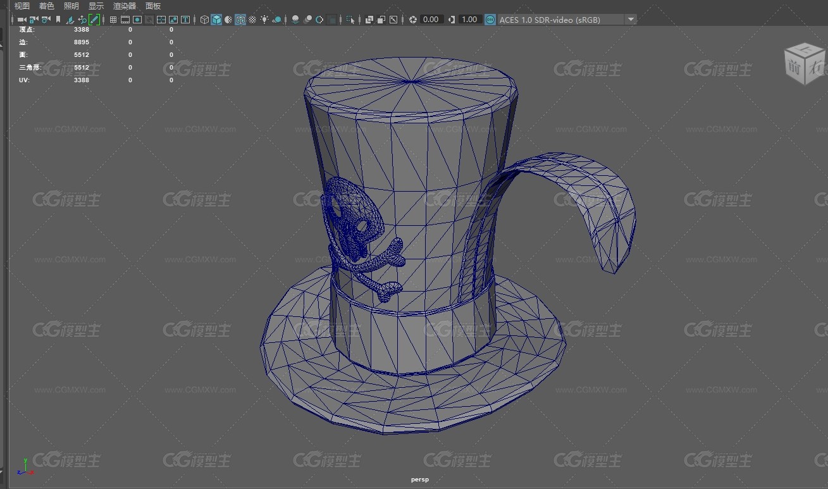The width and height of the screenshot is (828, 489).
Task: Click the Gamma icon
Action: tap(451, 20)
